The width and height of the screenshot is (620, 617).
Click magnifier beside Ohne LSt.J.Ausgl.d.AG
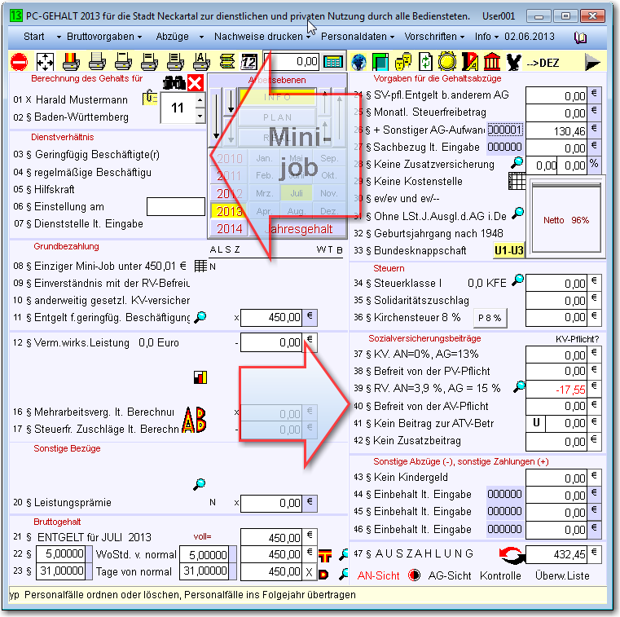(517, 214)
